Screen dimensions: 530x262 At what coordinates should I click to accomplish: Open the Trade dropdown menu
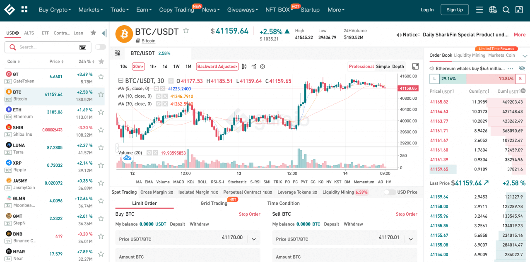click(x=120, y=10)
